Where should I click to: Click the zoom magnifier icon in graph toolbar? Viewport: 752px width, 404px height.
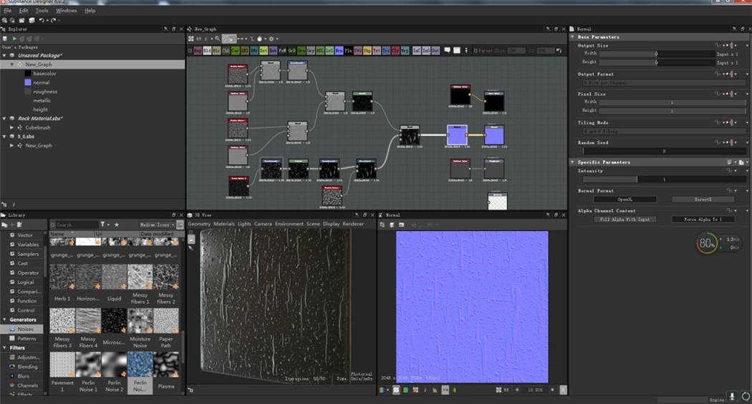217,39
